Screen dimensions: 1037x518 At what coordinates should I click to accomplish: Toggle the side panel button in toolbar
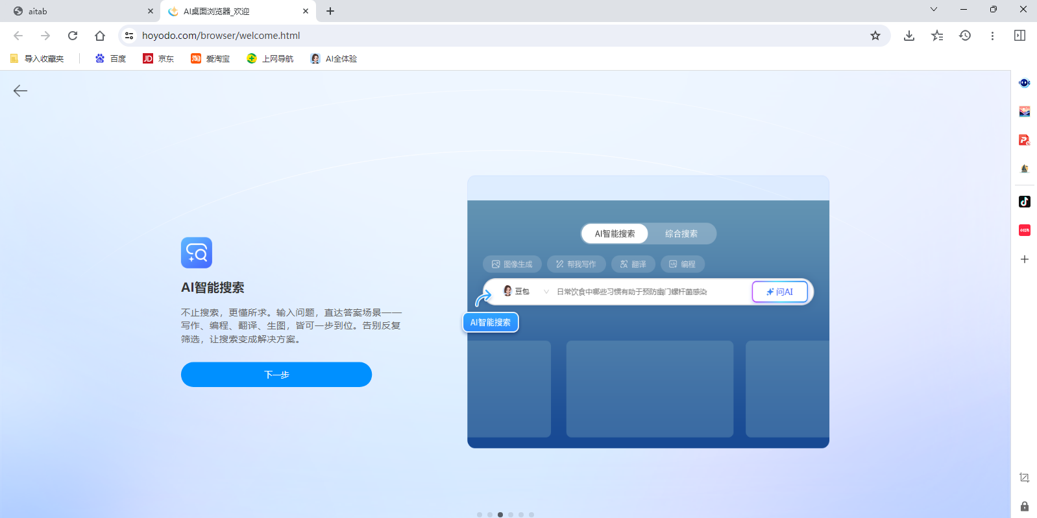[x=1019, y=36]
